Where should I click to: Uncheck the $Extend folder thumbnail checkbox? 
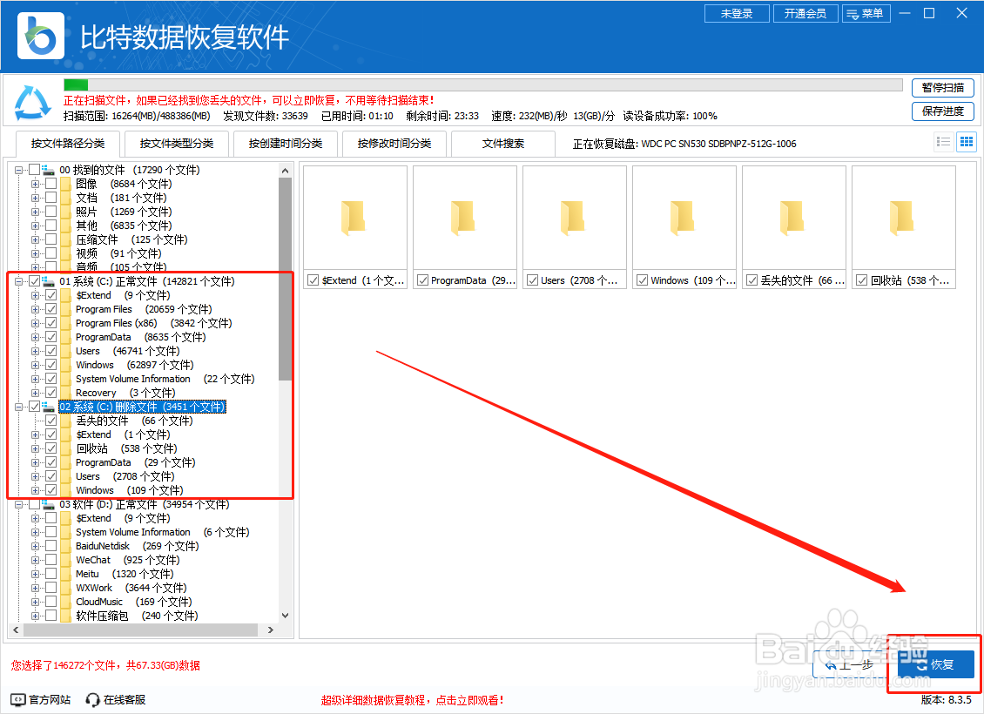point(312,280)
